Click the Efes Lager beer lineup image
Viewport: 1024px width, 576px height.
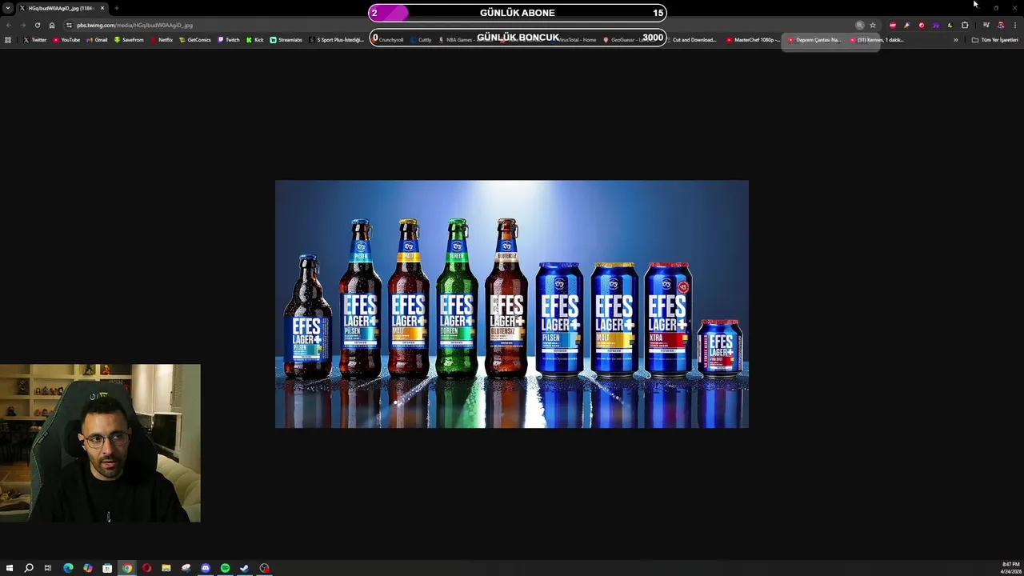512,304
